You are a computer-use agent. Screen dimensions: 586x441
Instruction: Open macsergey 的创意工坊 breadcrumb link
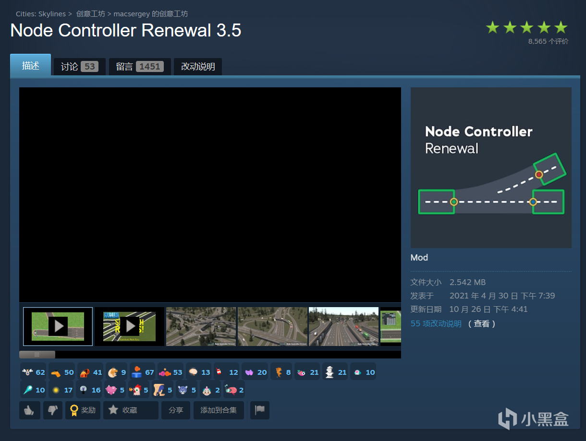151,14
